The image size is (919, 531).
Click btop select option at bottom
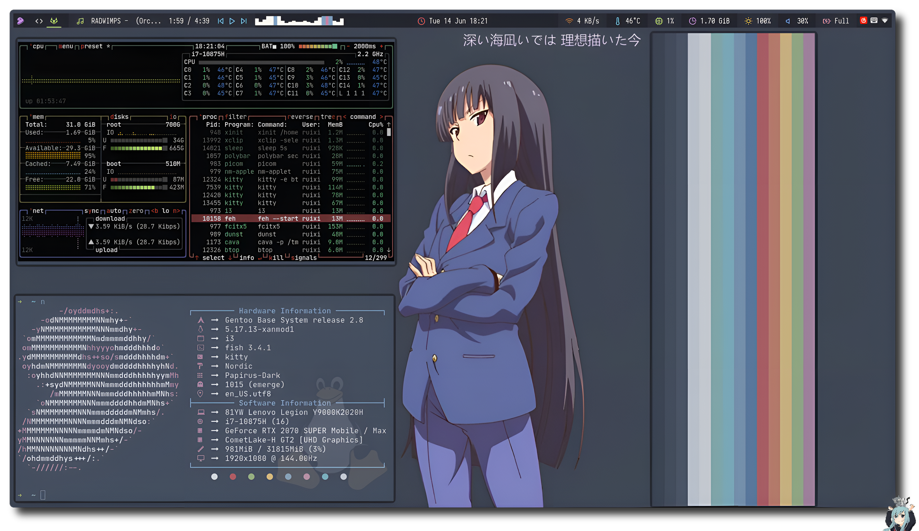coord(213,258)
